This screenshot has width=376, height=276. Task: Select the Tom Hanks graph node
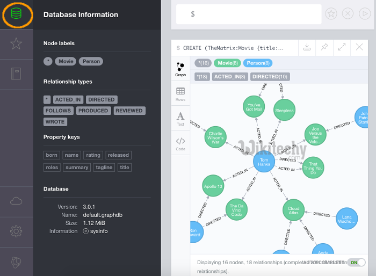click(x=264, y=162)
